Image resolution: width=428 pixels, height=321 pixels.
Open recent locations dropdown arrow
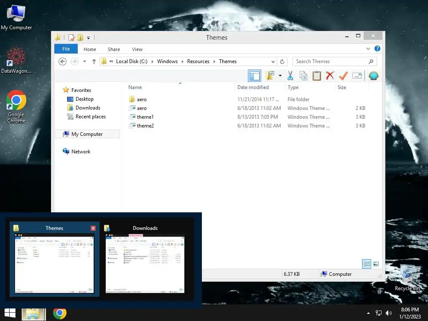[x=84, y=61]
